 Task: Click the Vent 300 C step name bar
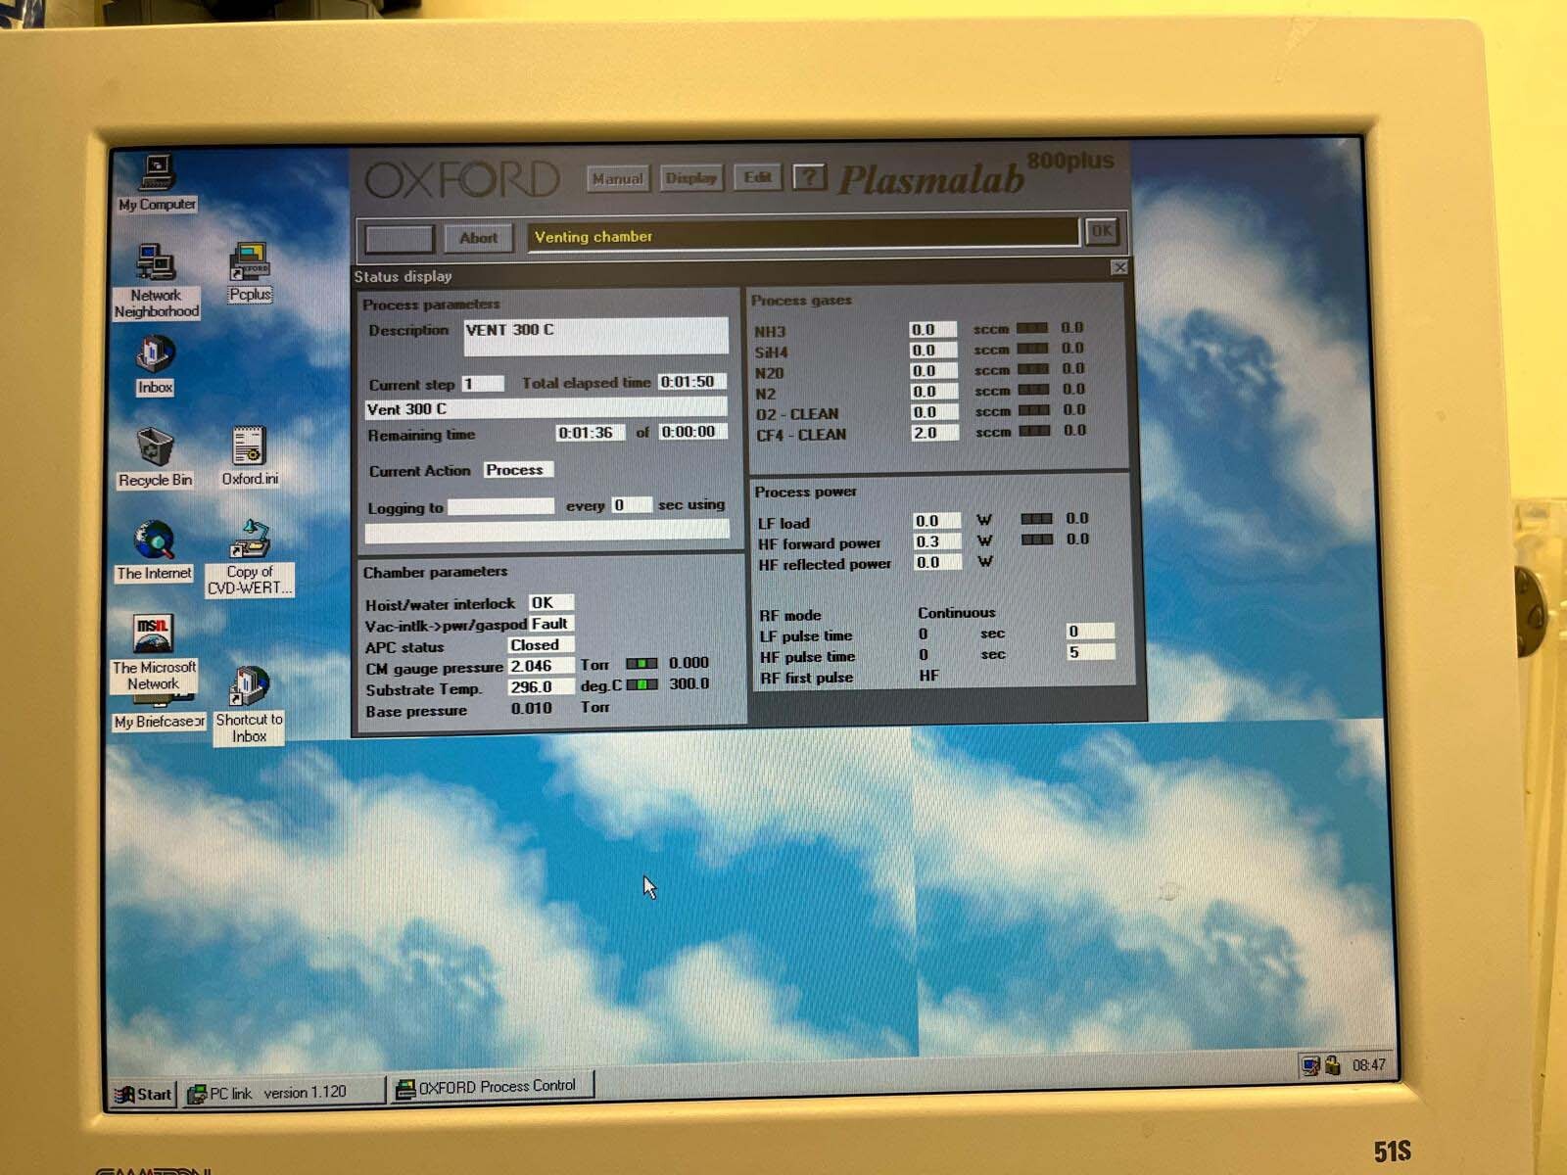pos(546,408)
